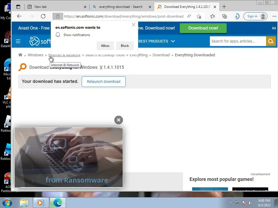278x208 pixels.
Task: Add this page to favorites star icon
Action: (x=199, y=16)
